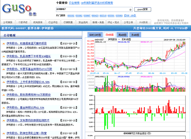191x139 pixels.
Task: Click the guso搜索 search button
Action: coord(143,9)
